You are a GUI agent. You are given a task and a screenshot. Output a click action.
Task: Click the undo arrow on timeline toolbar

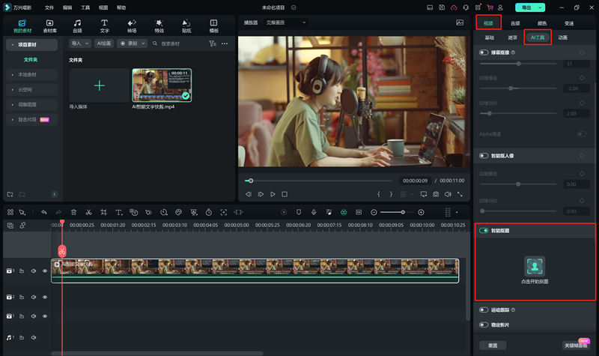[x=44, y=212]
